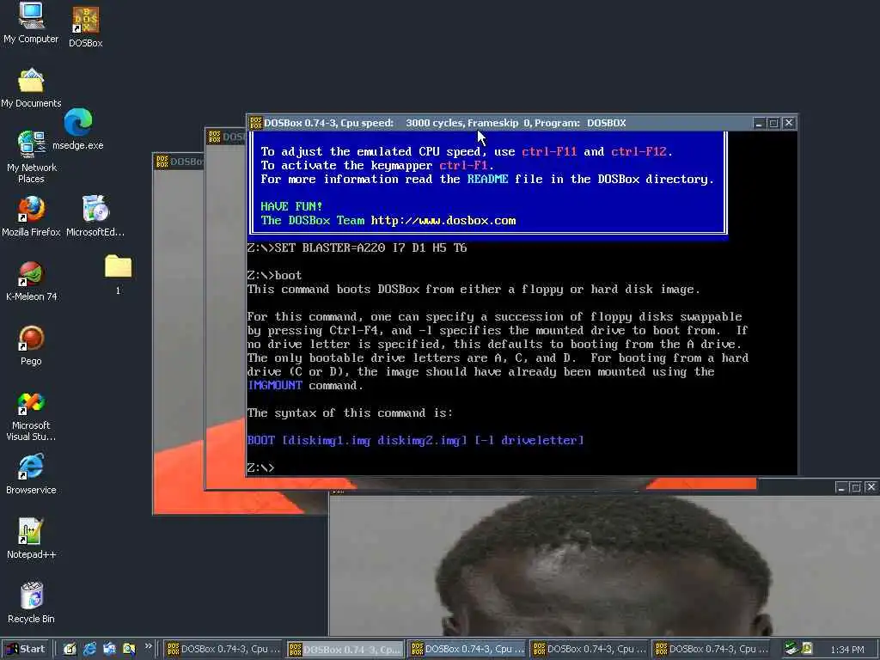Click the ctrl-F11 text in the banner

click(x=549, y=151)
